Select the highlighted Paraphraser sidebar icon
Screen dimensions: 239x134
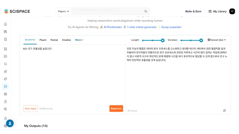point(5,86)
